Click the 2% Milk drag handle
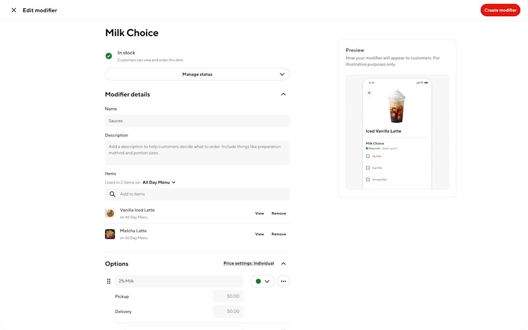This screenshot has width=528, height=330. pos(109,281)
